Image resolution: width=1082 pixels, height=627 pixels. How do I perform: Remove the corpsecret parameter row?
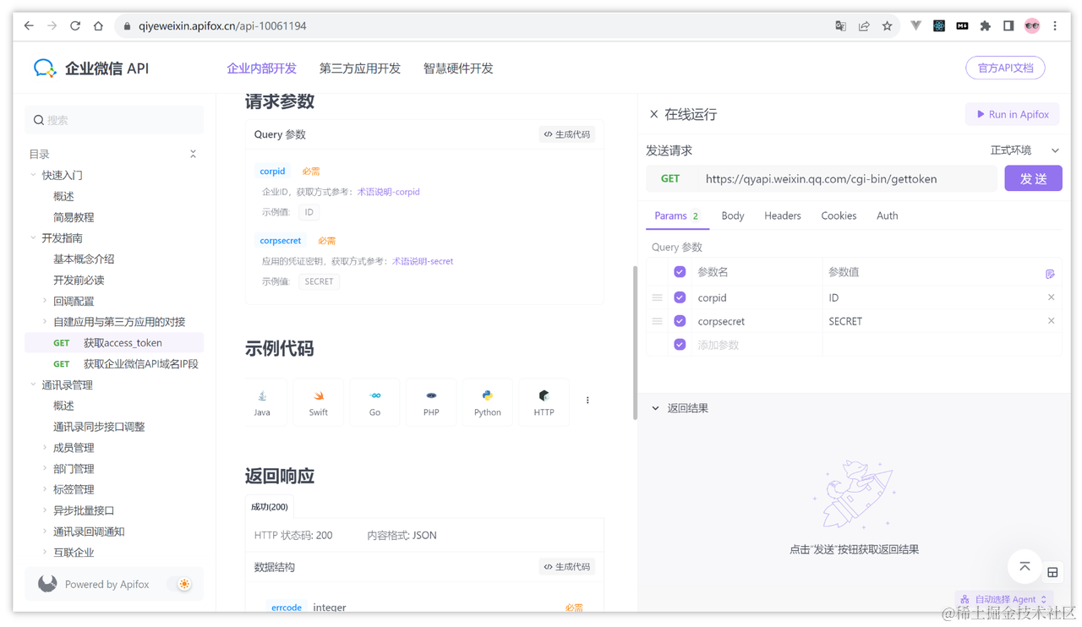point(1051,321)
